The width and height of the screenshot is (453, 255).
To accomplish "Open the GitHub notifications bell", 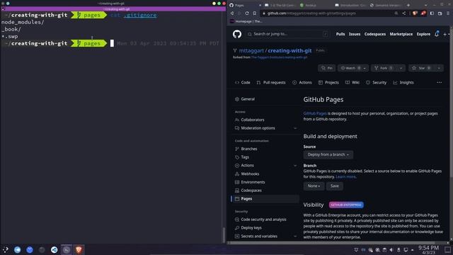I will [437, 34].
